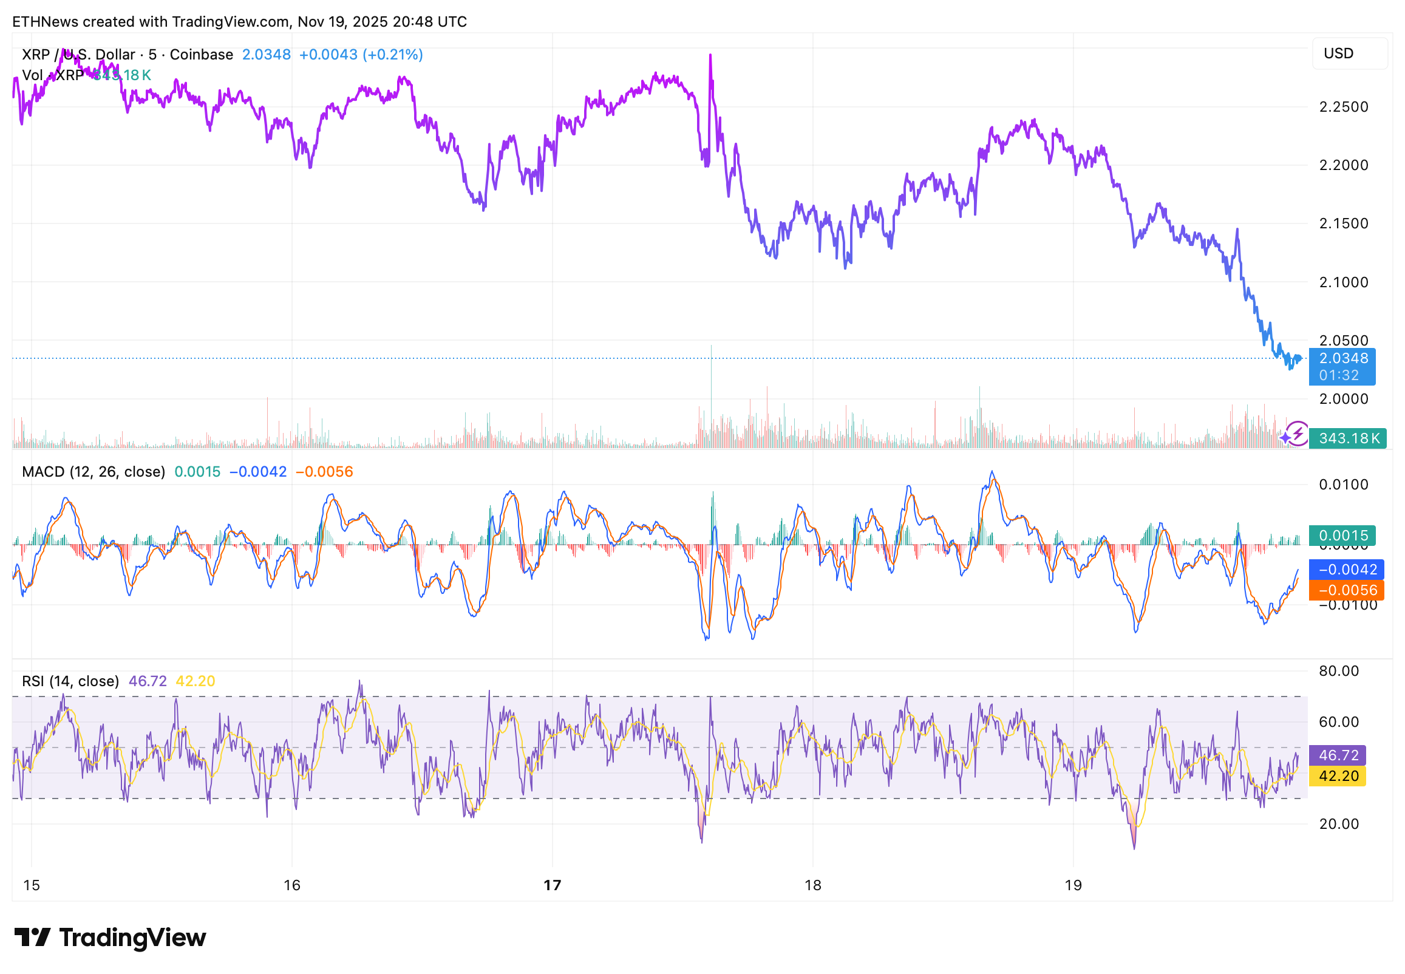Expand the MACD (12, 26, close) legend
Image resolution: width=1405 pixels, height=974 pixels.
[94, 472]
